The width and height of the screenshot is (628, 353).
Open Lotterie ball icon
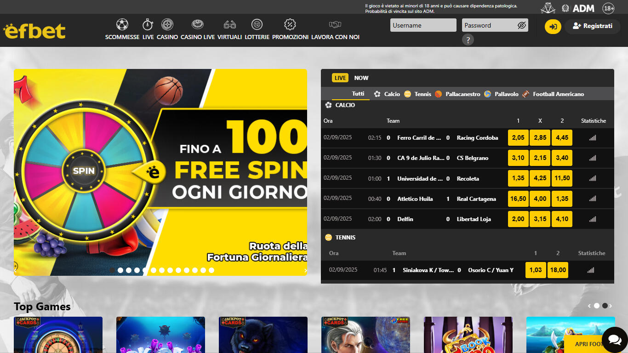click(x=257, y=24)
